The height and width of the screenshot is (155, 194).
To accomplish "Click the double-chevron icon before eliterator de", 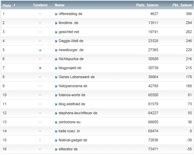I will click(56, 150).
